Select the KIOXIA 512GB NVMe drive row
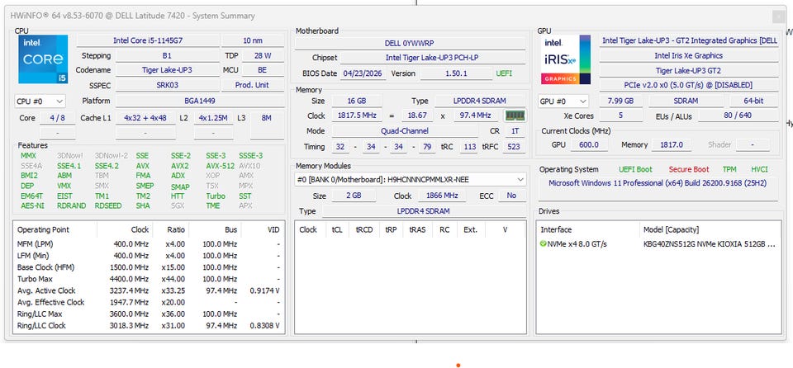 click(658, 244)
